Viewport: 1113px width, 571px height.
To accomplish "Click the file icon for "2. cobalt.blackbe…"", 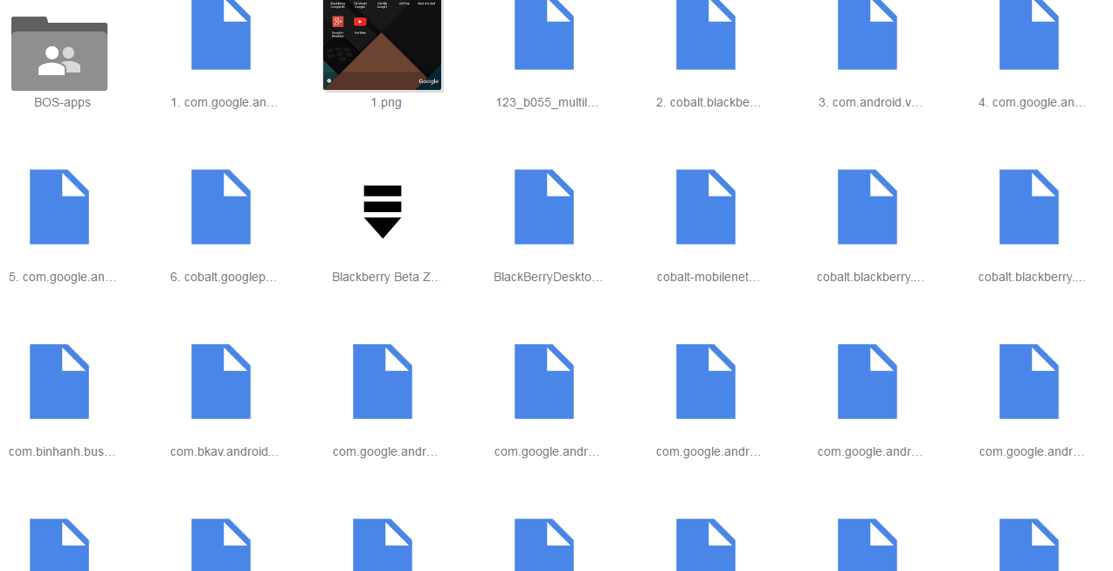I will point(706,35).
